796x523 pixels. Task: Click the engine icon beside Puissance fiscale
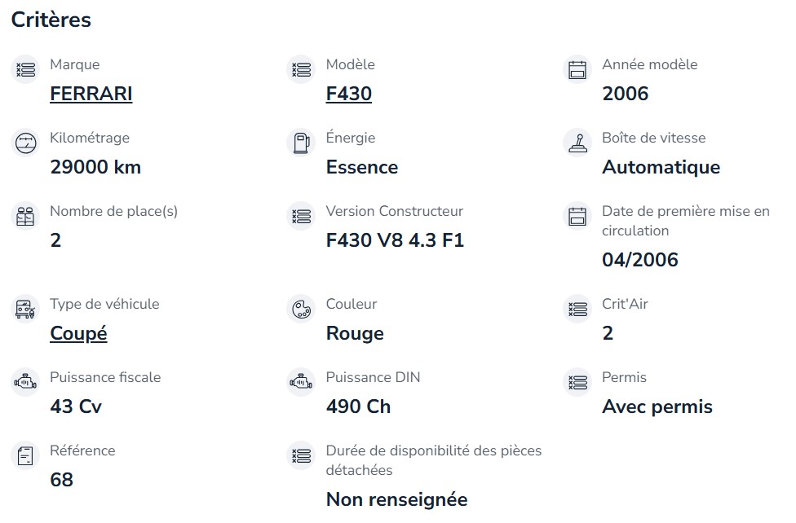coord(25,382)
